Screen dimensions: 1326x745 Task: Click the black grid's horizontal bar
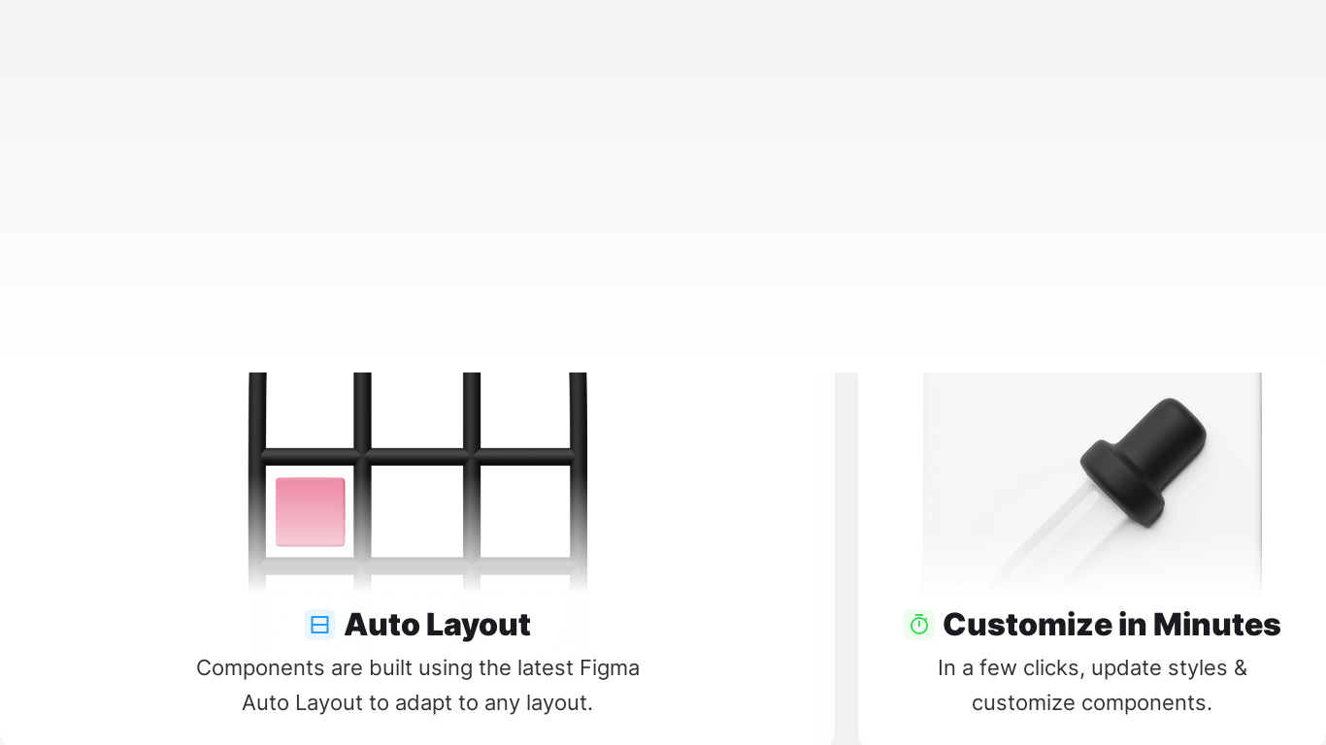click(417, 456)
